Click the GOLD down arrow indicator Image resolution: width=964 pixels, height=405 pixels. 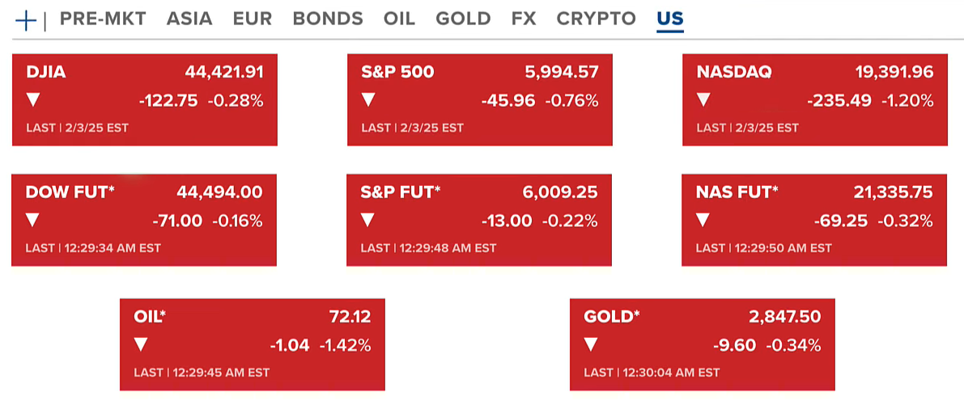click(591, 345)
